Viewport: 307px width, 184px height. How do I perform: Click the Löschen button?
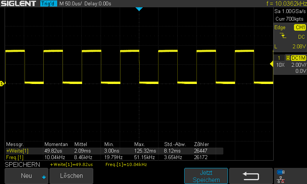[71, 176]
